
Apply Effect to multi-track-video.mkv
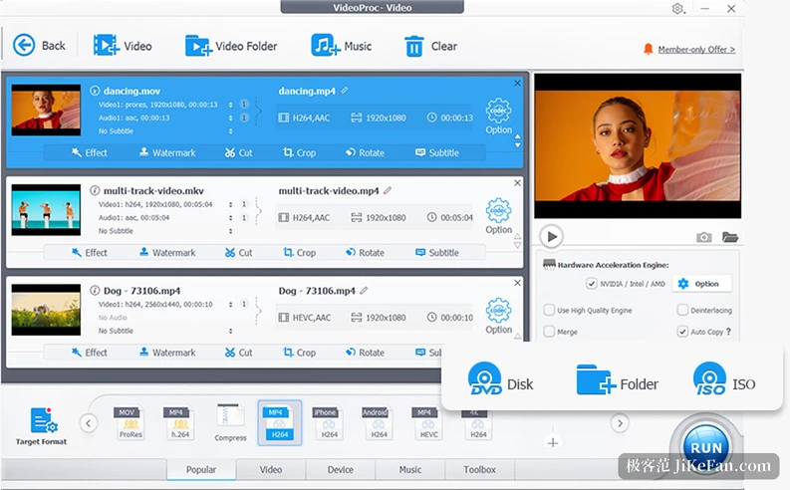pos(90,252)
